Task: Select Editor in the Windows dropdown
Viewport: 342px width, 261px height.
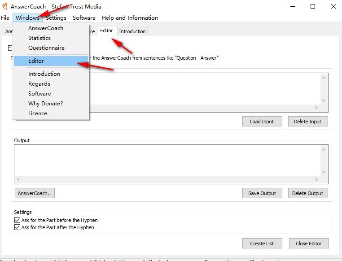Action: 51,61
